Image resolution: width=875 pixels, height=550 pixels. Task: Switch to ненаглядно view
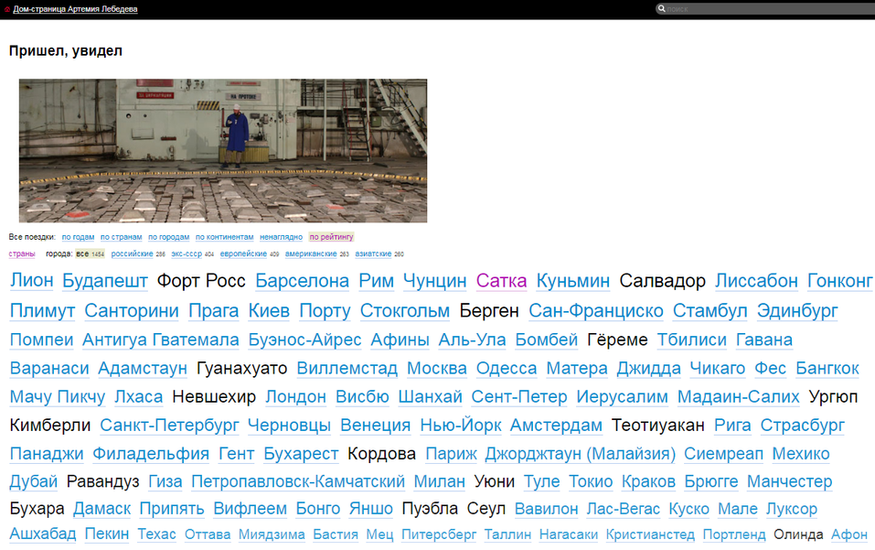281,237
